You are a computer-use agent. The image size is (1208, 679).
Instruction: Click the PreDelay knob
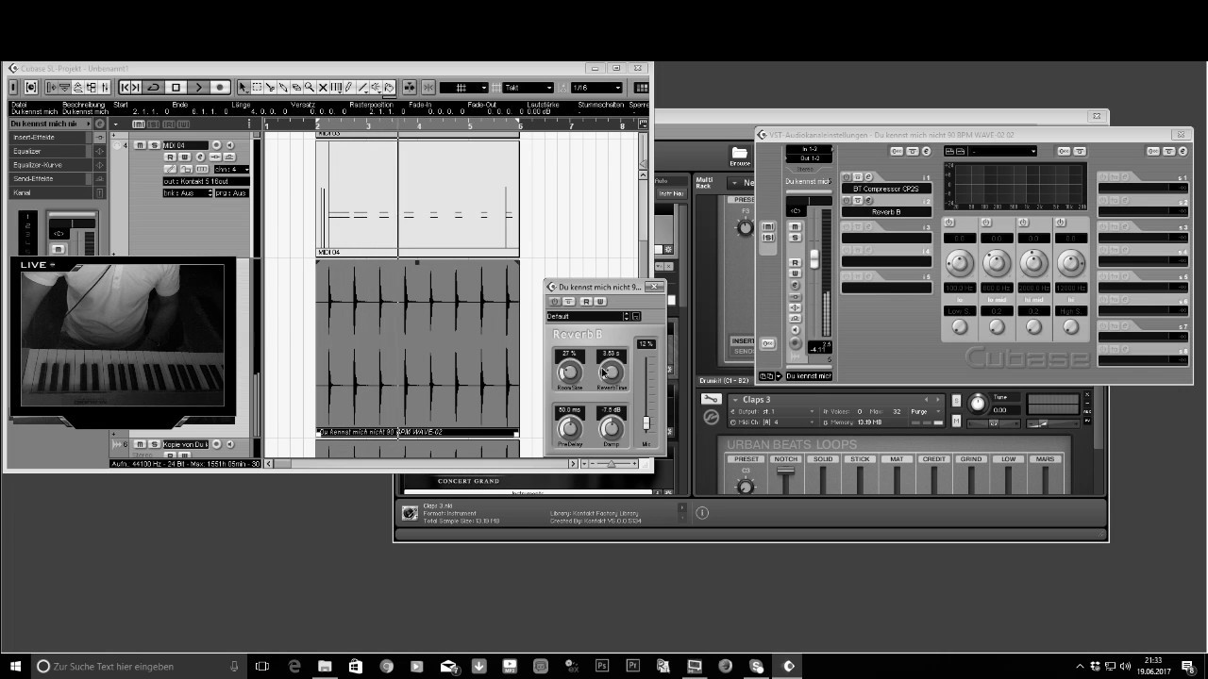(x=569, y=429)
